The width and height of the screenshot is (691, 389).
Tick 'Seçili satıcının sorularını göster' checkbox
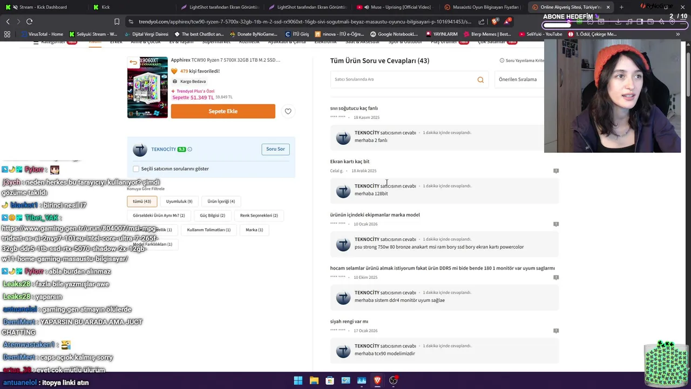[x=136, y=169]
